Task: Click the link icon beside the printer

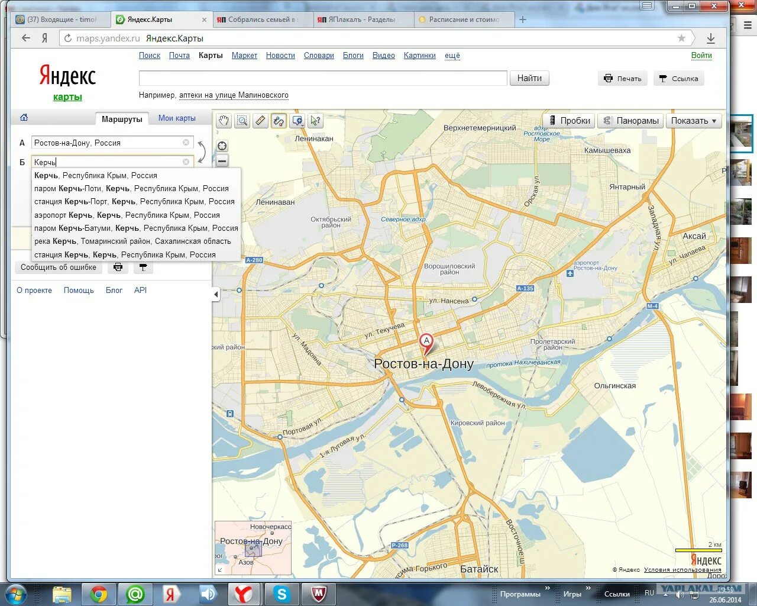Action: click(x=143, y=267)
